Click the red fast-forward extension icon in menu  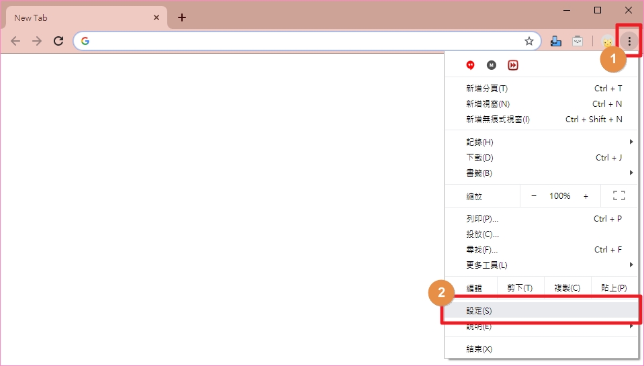(x=512, y=65)
